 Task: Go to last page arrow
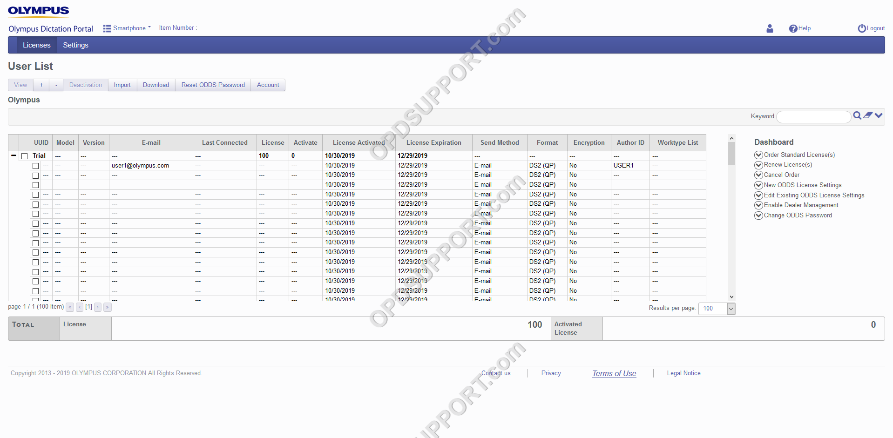tap(108, 307)
